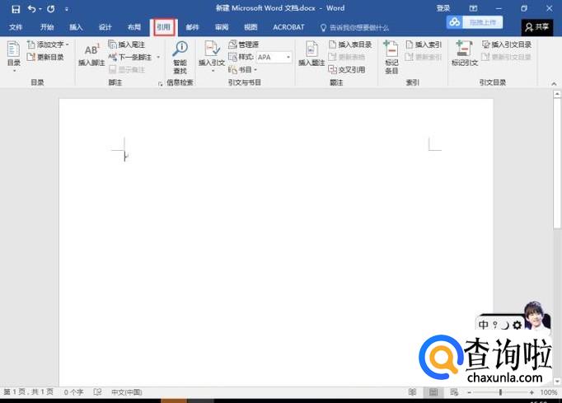Image resolution: width=562 pixels, height=403 pixels.
Task: Switch to web layout view in status bar
Action: coord(454,392)
